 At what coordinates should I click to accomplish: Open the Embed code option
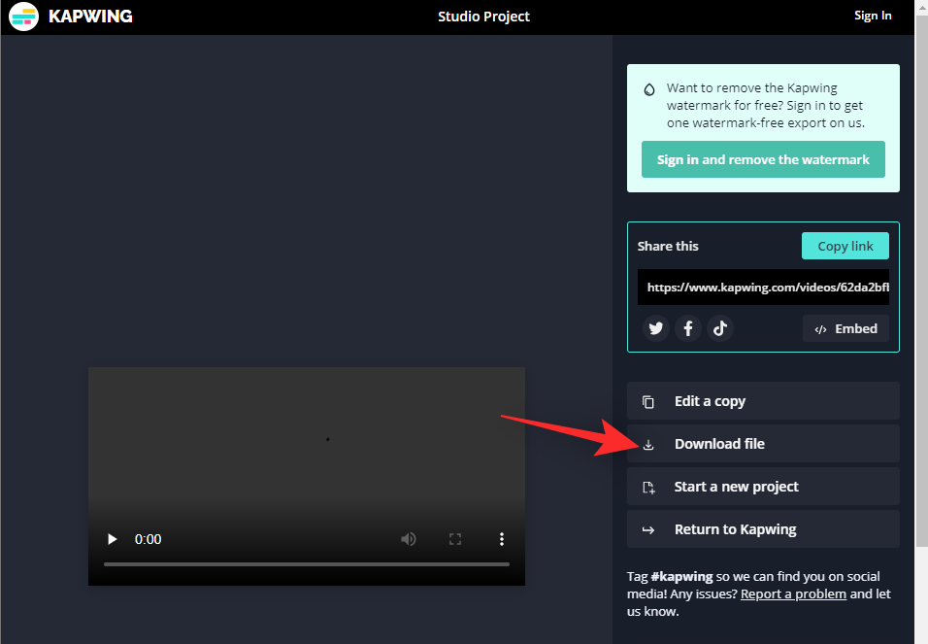pos(845,329)
